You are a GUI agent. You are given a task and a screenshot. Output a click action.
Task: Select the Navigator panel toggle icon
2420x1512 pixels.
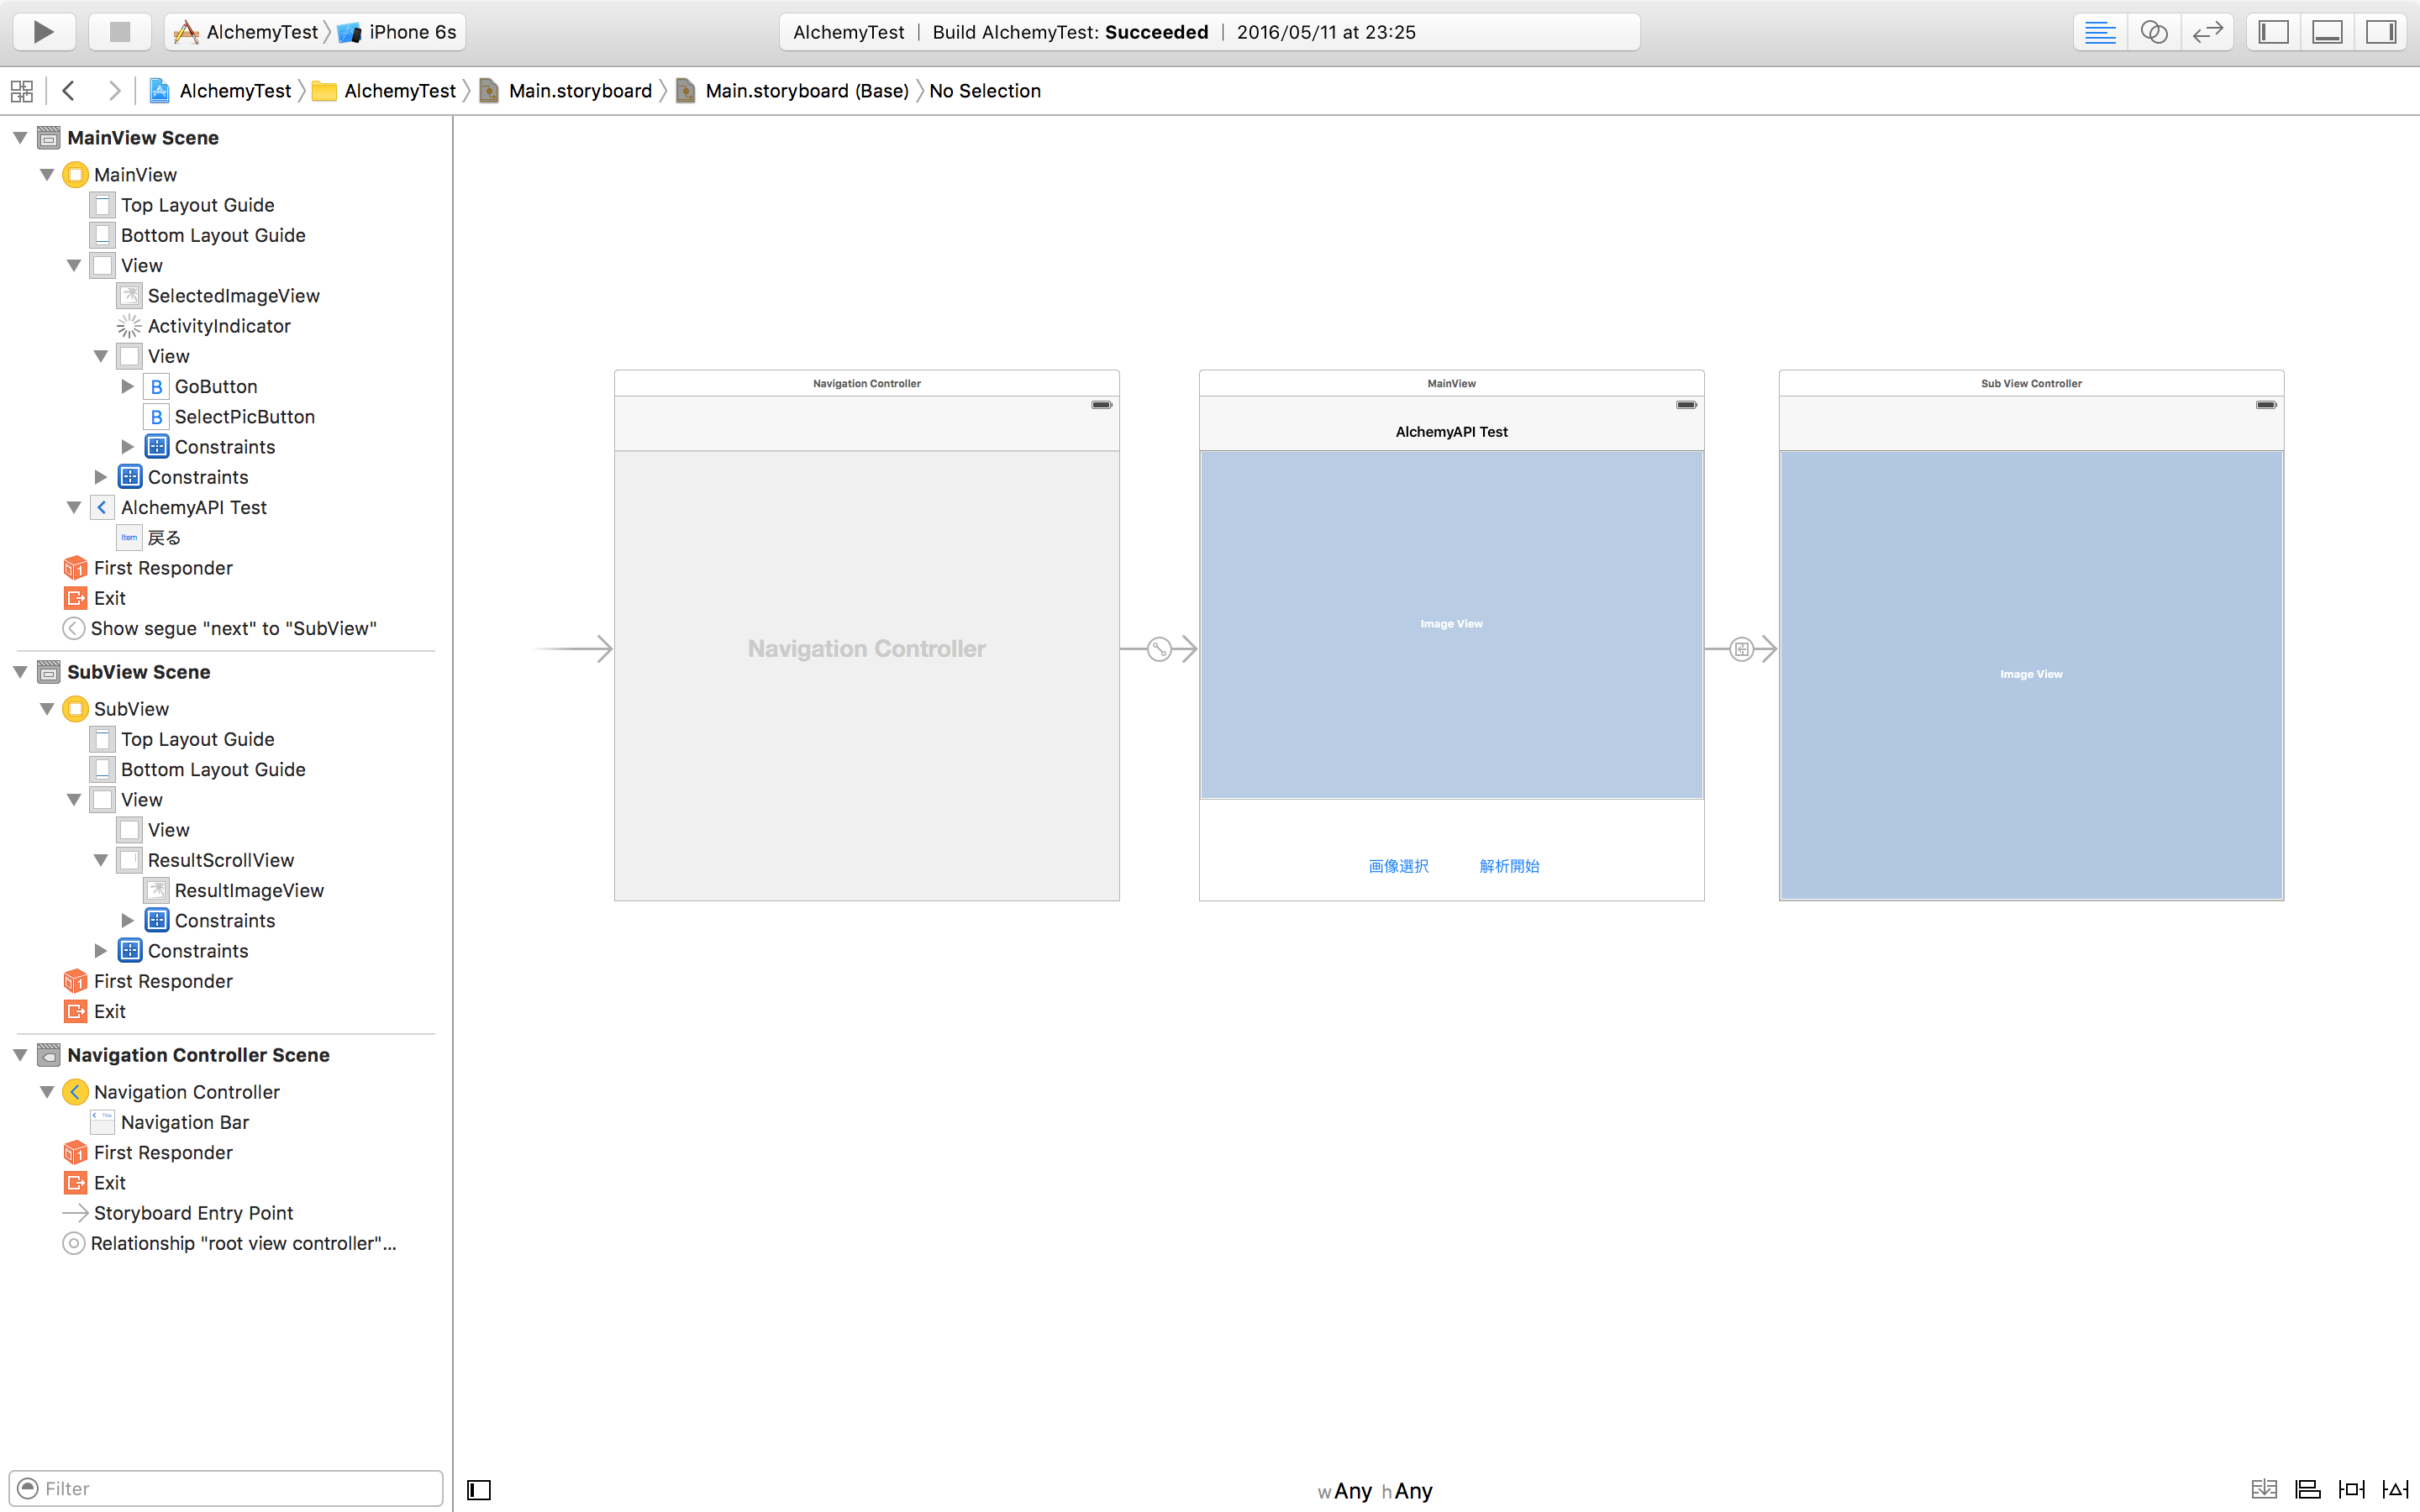point(2277,31)
